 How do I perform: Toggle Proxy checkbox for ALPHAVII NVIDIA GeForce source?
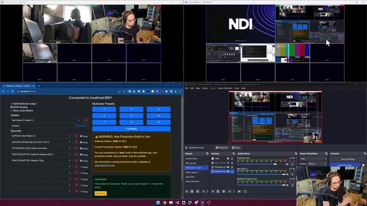(81, 142)
